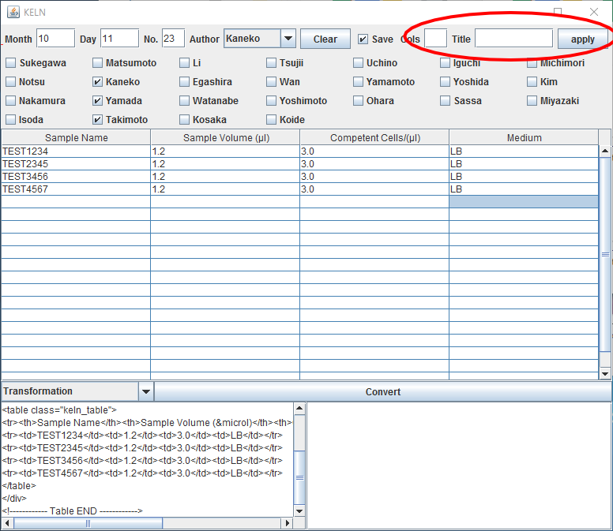613x531 pixels.
Task: Check the Sassa checkbox
Action: (x=445, y=101)
